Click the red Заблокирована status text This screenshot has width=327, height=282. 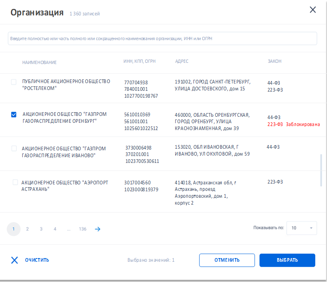coord(303,124)
